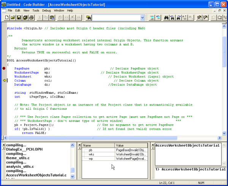Save the current file using the floppy icon
The height and width of the screenshot is (186, 228).
click(19, 18)
